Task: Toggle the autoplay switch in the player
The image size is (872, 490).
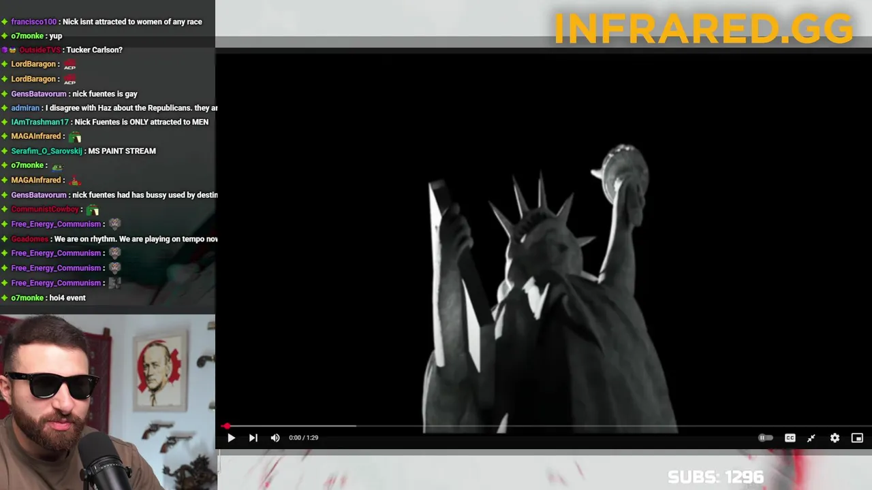Action: 766,438
